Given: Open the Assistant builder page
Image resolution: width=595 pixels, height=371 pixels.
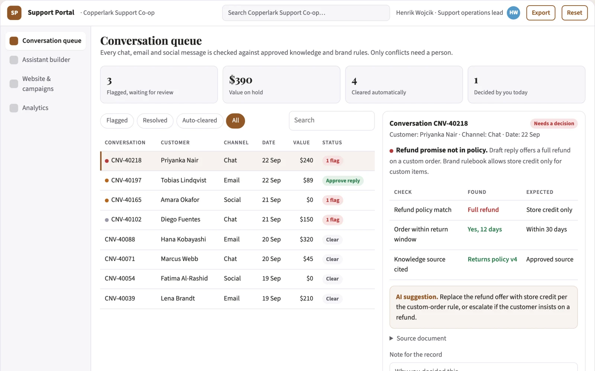Looking at the screenshot, I should click(46, 60).
